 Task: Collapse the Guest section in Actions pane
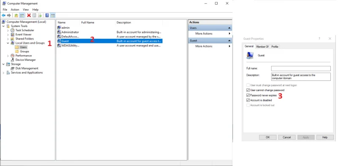(x=229, y=40)
